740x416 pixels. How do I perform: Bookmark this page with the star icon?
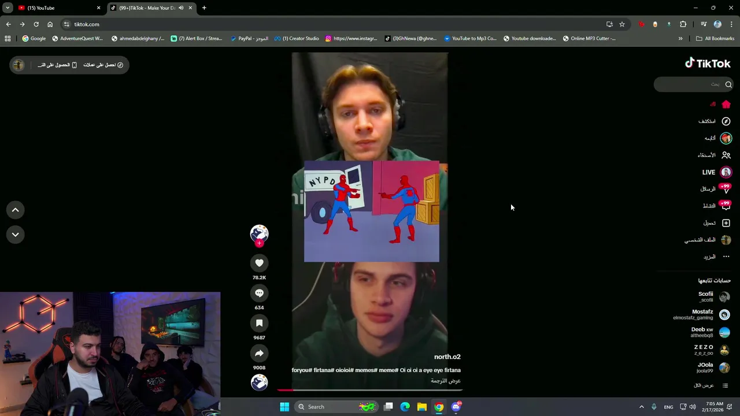pos(622,24)
